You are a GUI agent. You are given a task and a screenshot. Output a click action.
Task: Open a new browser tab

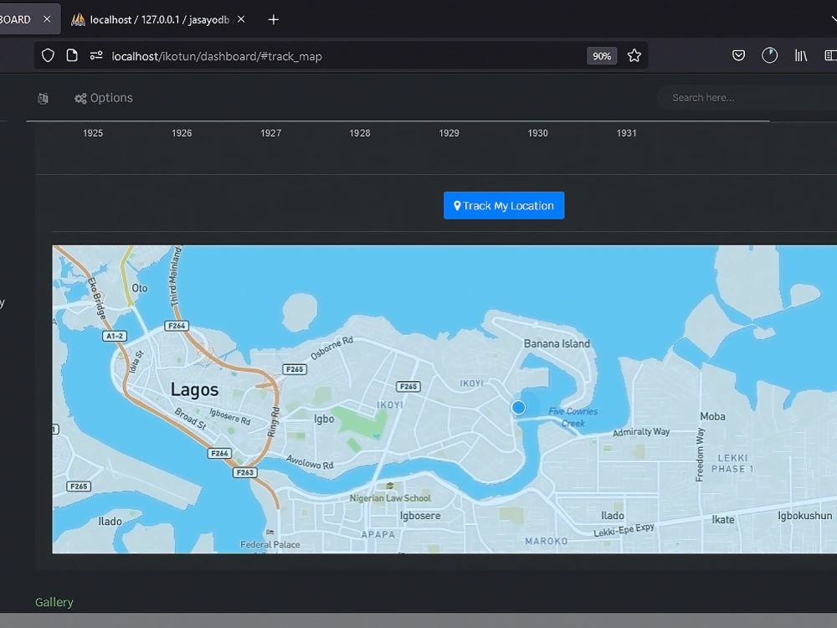pyautogui.click(x=274, y=20)
